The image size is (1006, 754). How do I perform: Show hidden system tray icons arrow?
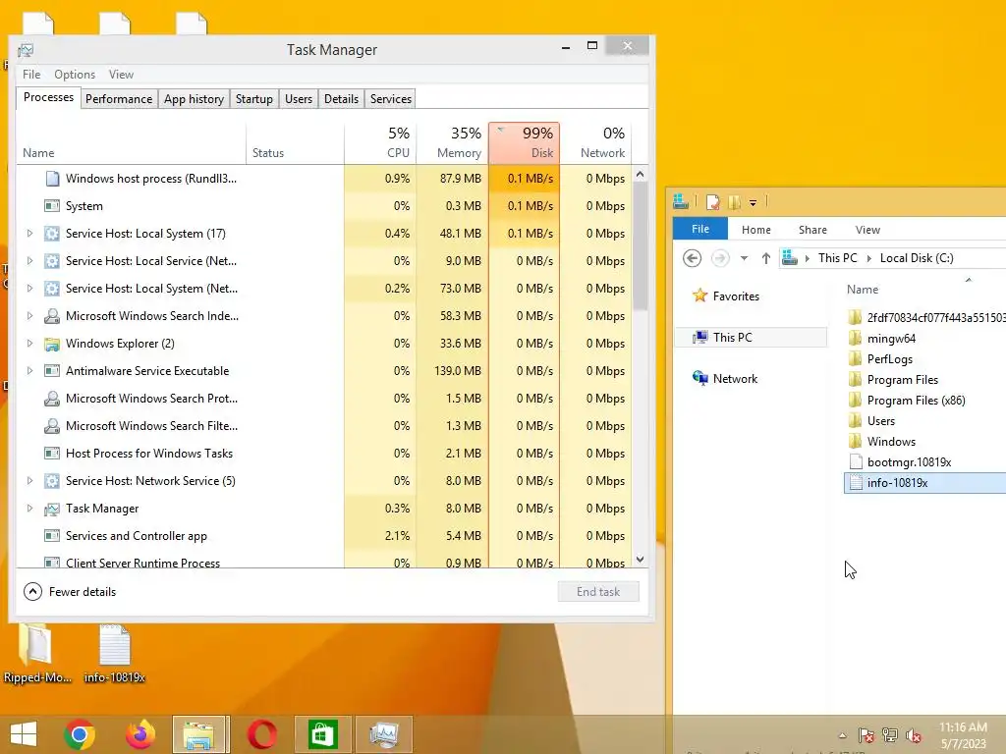click(842, 735)
